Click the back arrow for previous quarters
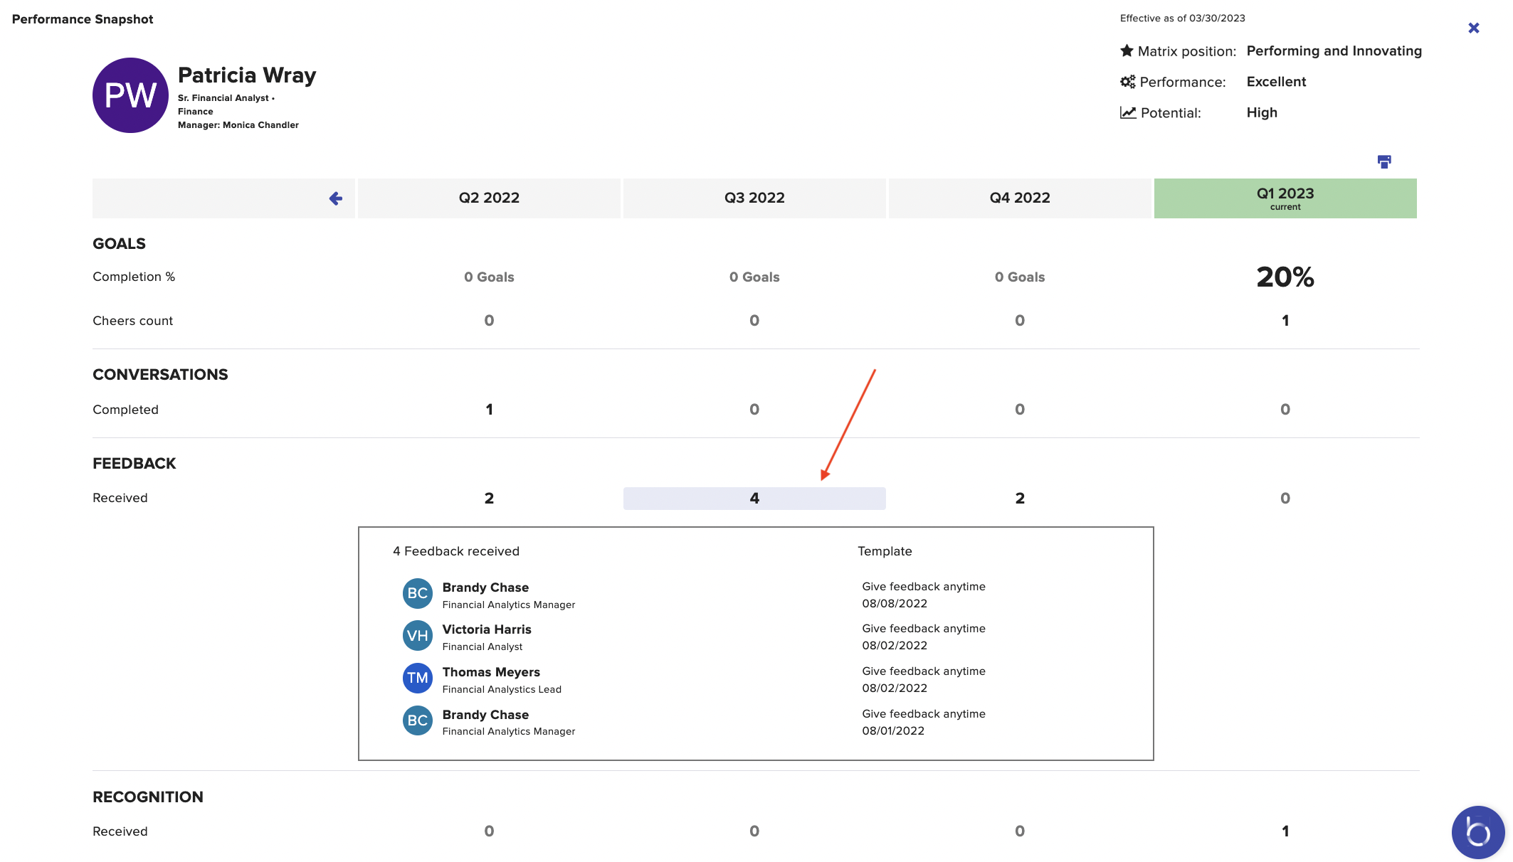1513x862 pixels. click(336, 198)
